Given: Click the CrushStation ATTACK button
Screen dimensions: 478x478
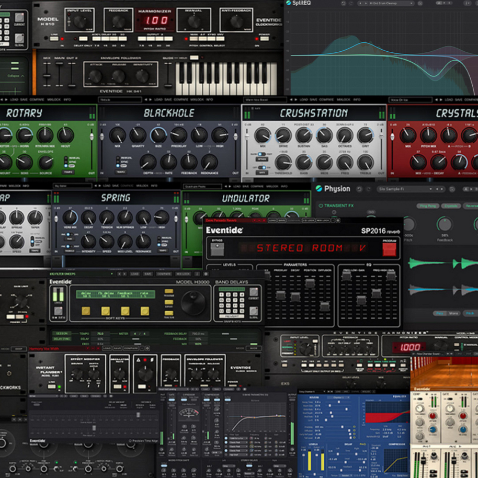Looking at the screenshot, I should click(x=262, y=159).
